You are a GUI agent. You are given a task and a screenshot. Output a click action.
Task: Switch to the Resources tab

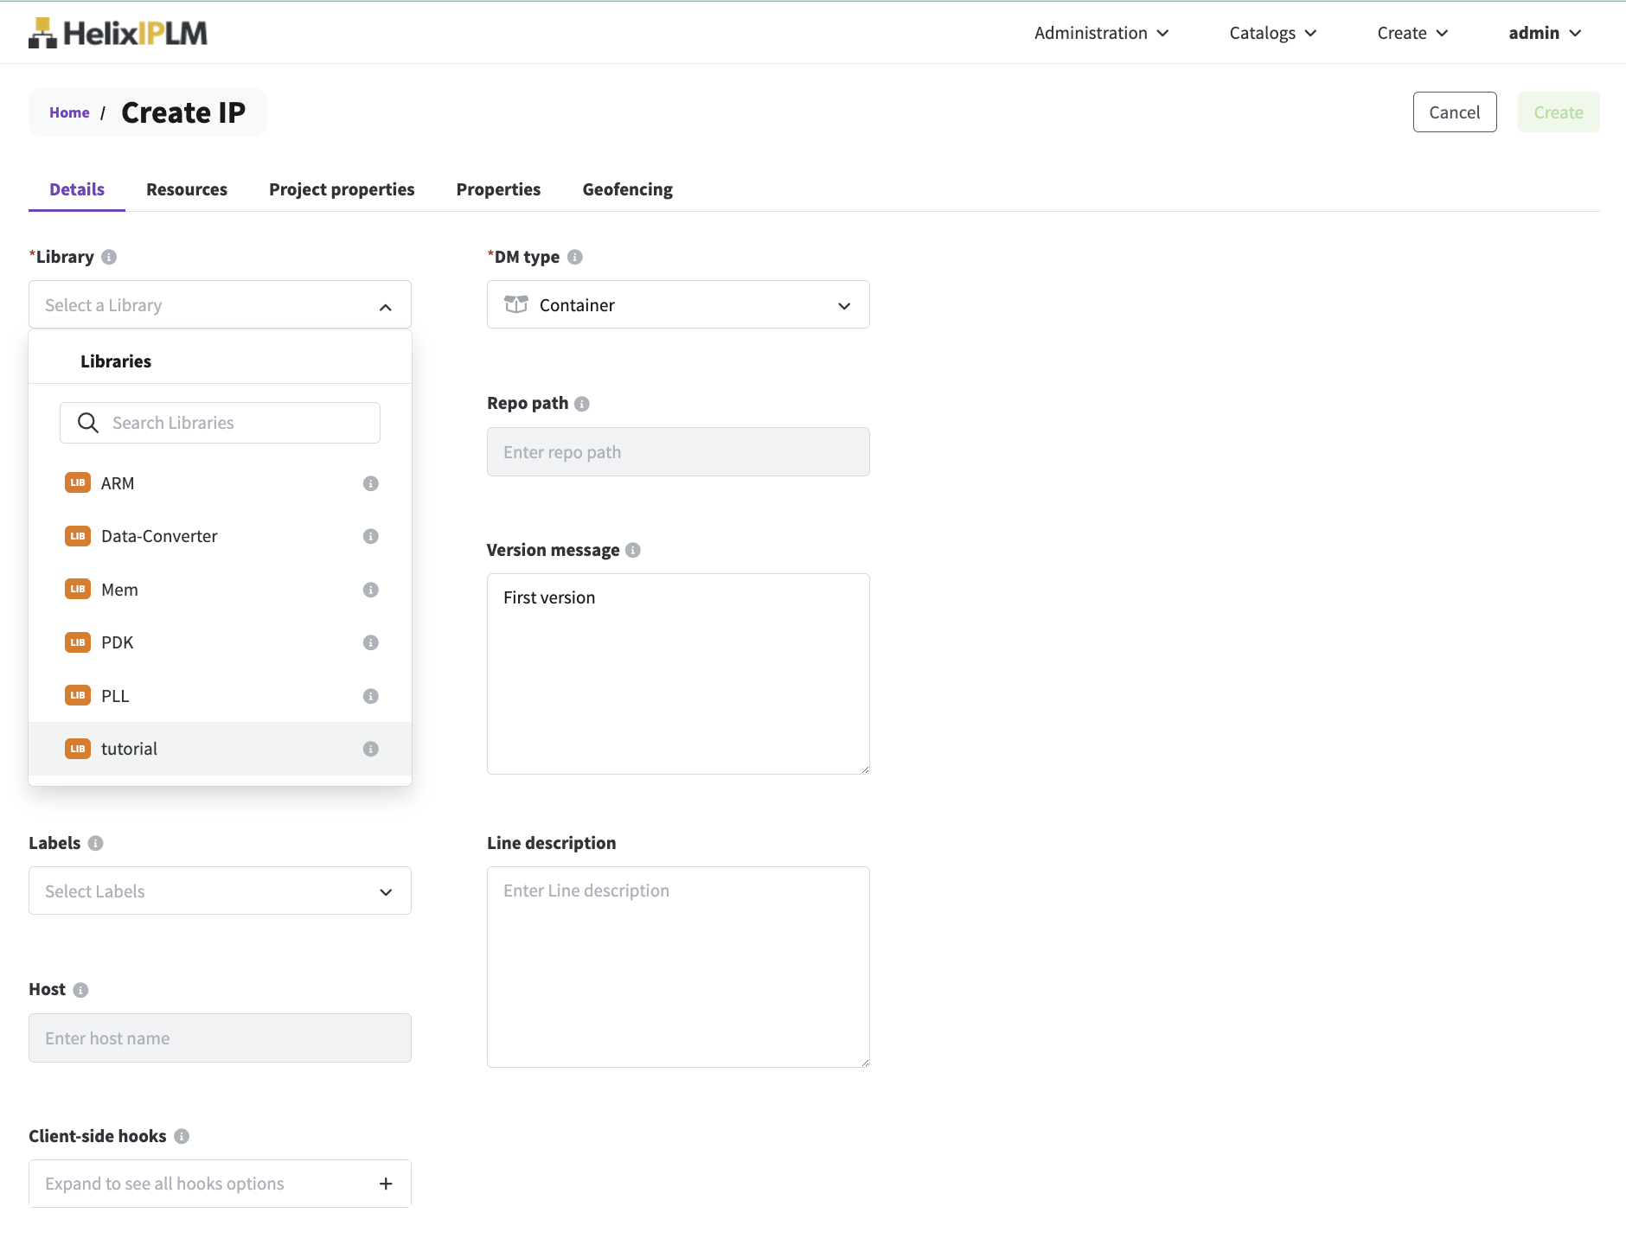pyautogui.click(x=187, y=189)
